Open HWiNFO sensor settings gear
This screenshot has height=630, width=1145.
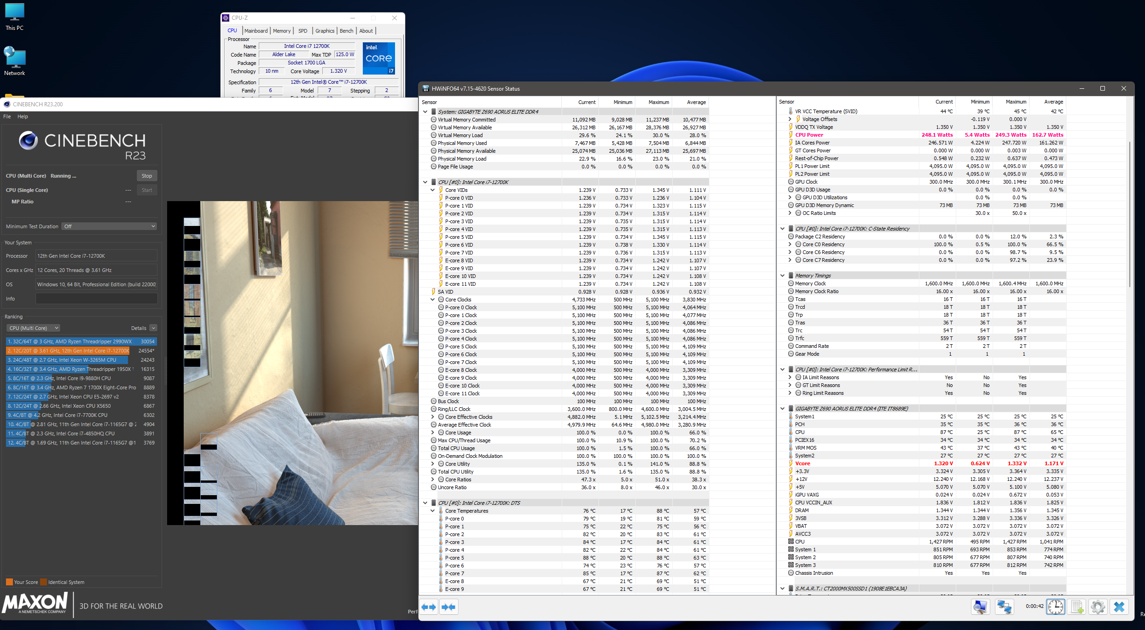(x=1098, y=607)
